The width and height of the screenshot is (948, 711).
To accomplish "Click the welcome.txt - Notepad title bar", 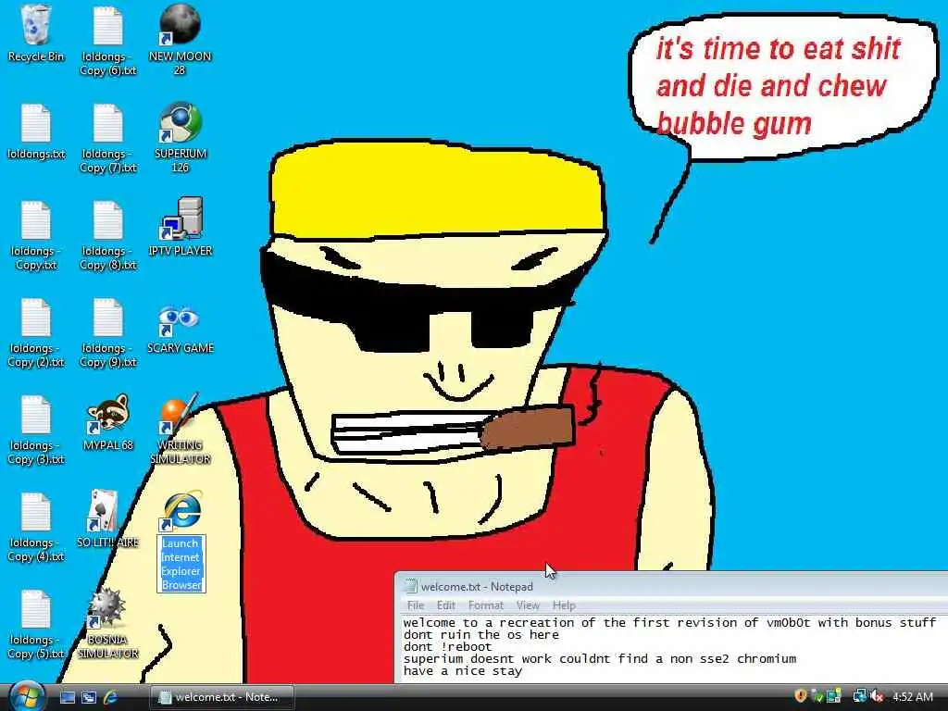I will pos(671,586).
